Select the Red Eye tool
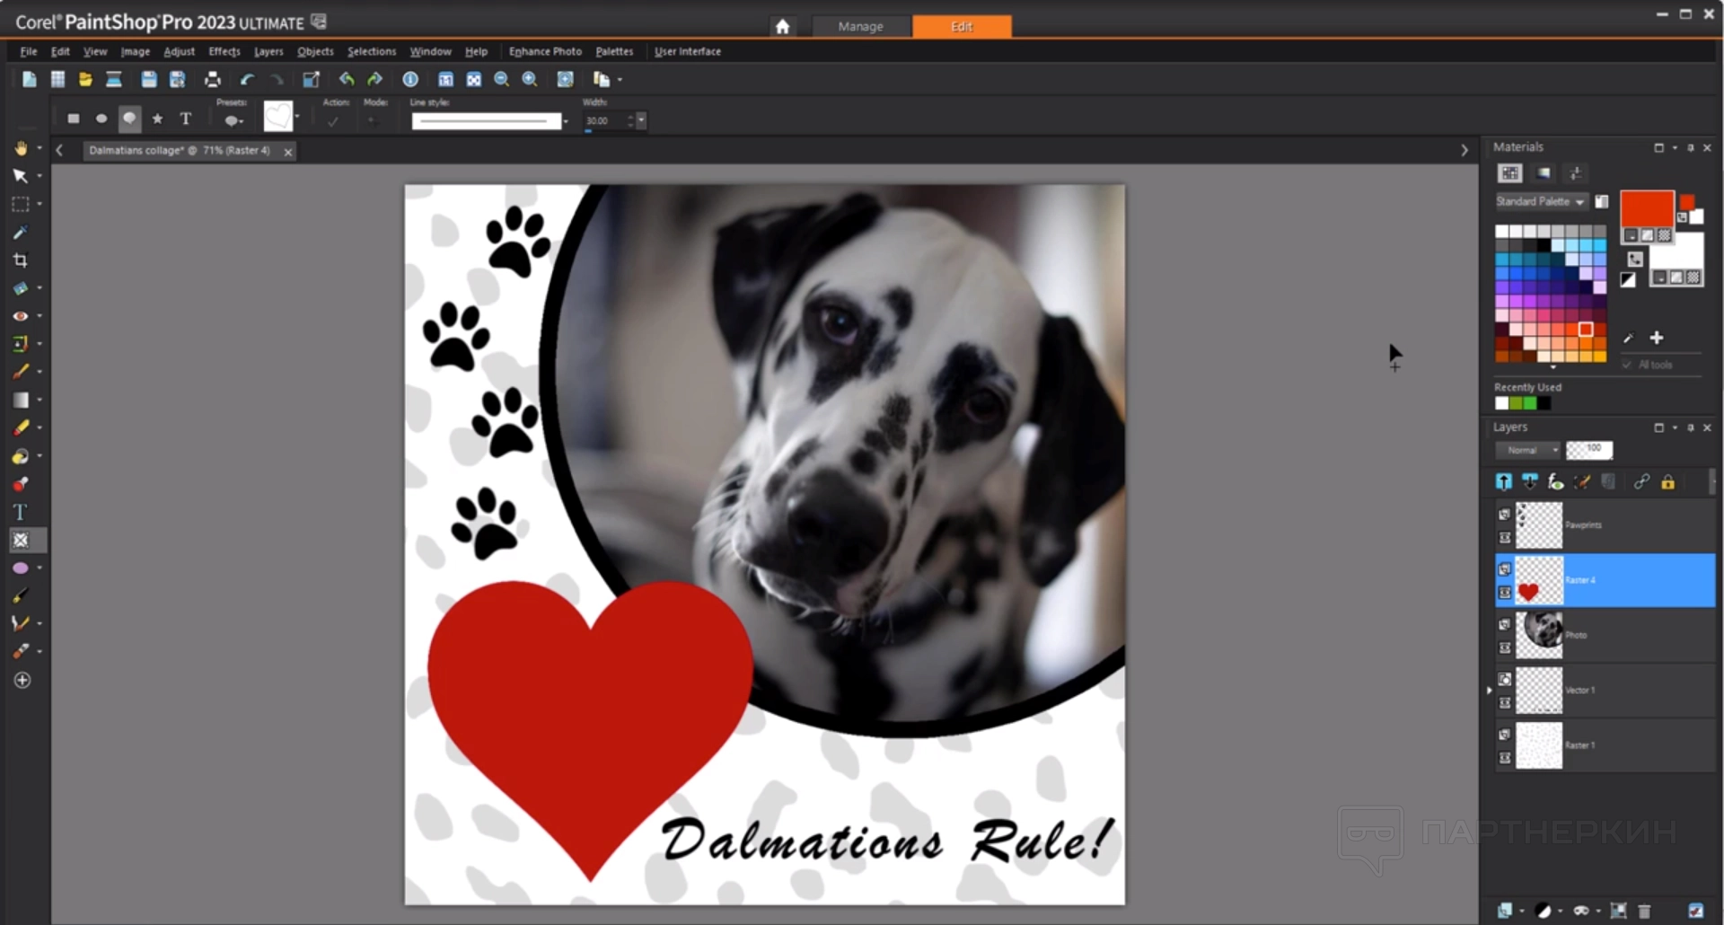The image size is (1724, 925). (20, 316)
